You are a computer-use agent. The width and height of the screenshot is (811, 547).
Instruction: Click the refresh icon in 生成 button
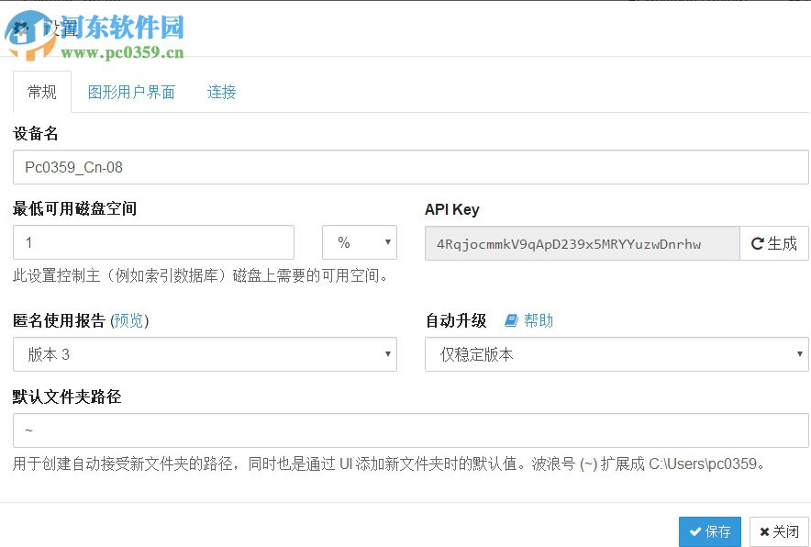click(758, 243)
